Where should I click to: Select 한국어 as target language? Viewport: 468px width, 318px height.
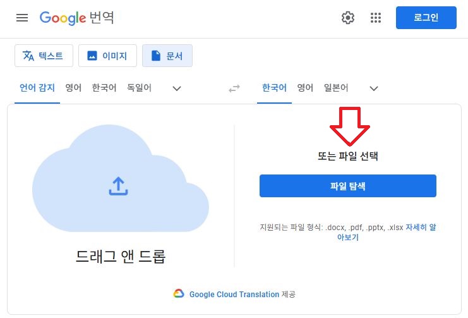(x=274, y=88)
